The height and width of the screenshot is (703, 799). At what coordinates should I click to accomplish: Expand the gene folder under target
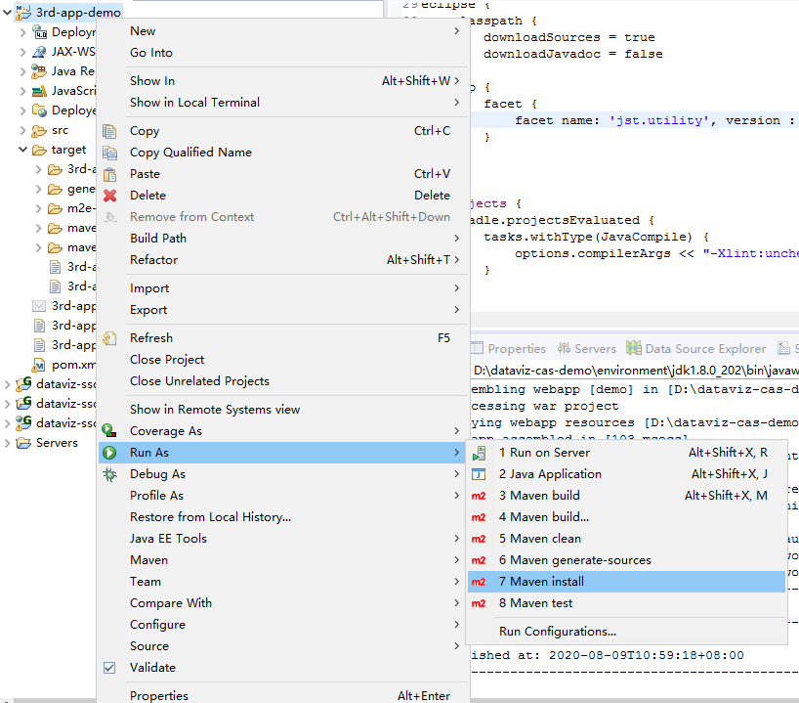[39, 189]
